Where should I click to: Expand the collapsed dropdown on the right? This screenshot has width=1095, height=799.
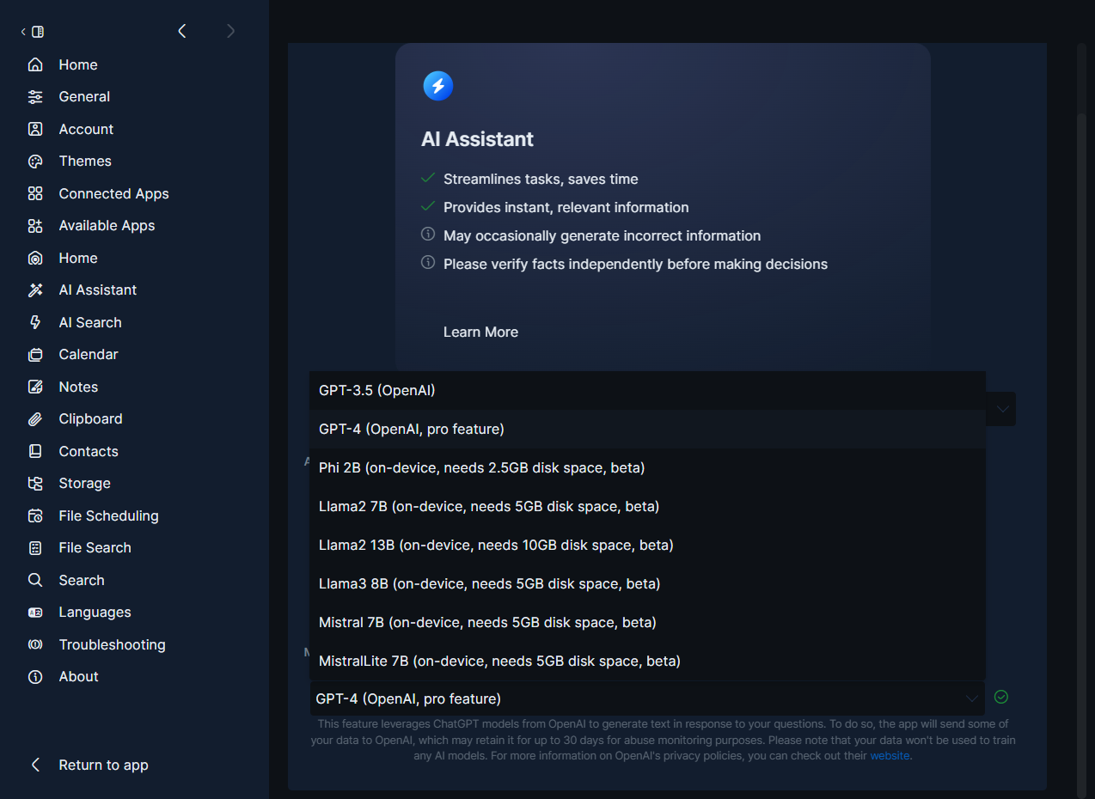(x=1000, y=409)
